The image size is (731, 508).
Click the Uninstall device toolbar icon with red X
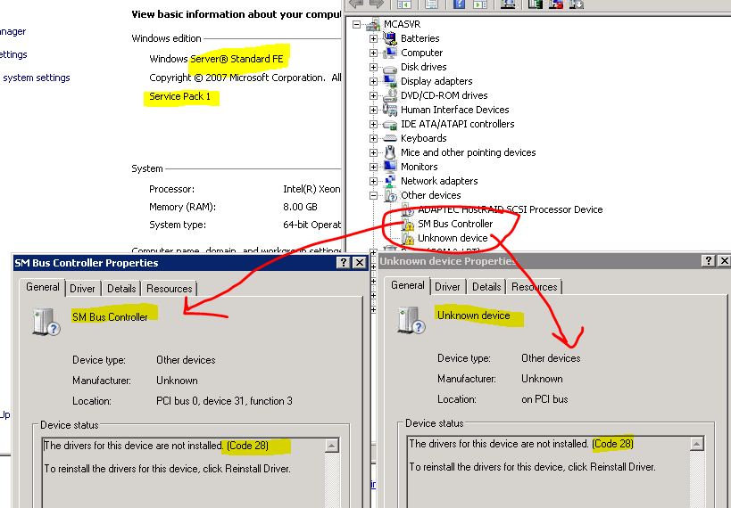pos(556,4)
